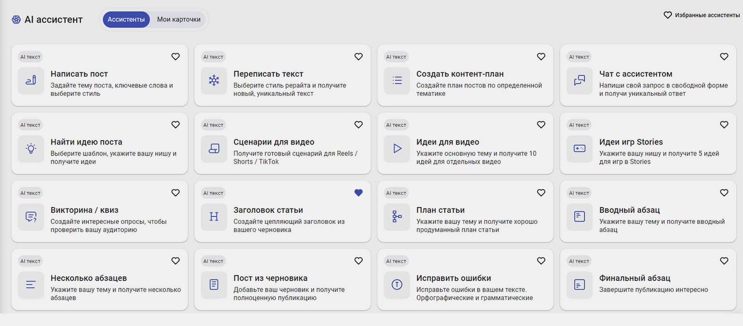Screen dimensions: 743x326
Task: Click the Исправить ошибки circled T icon
Action: coord(397,285)
